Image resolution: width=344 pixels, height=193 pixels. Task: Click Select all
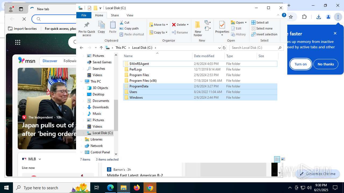260,23
